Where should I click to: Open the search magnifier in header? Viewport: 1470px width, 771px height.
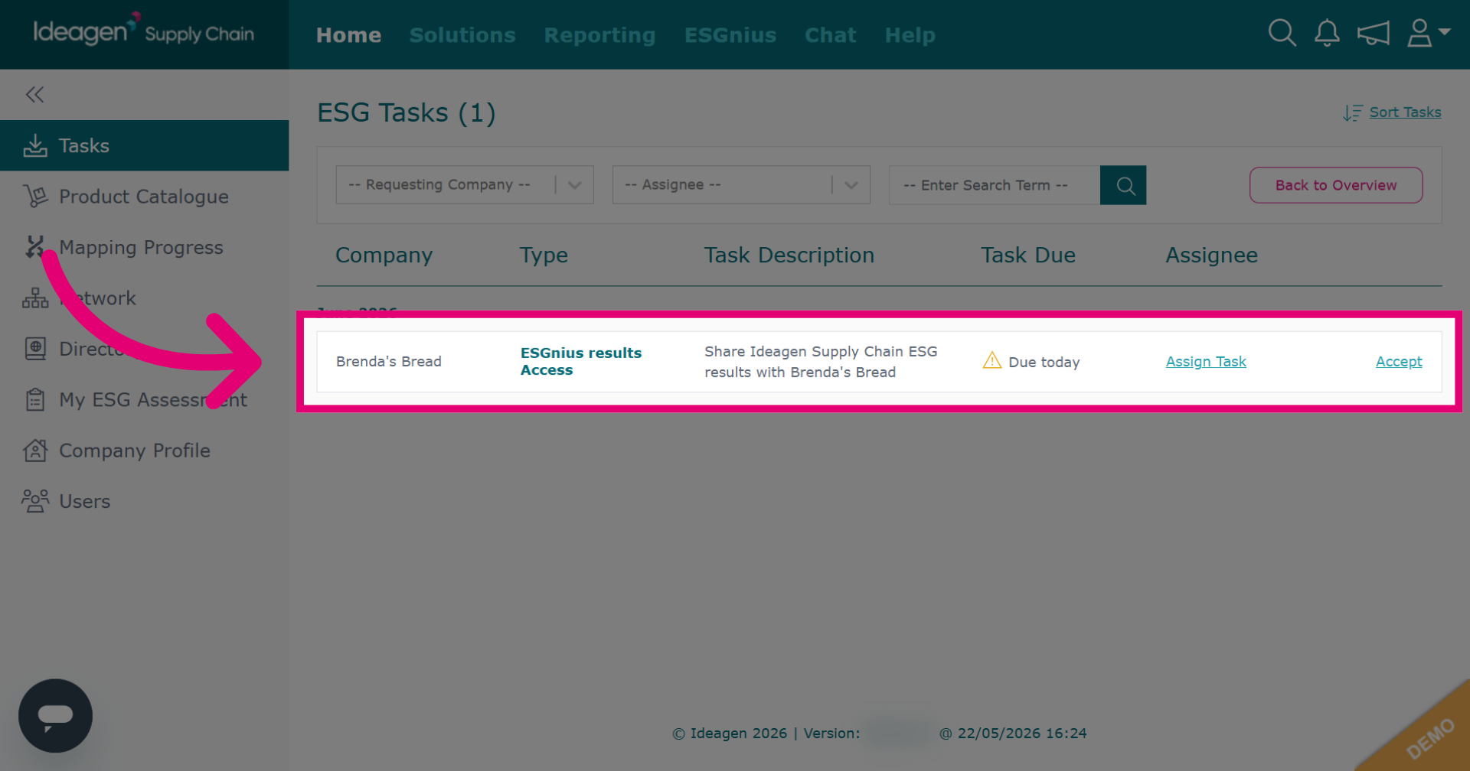[1282, 33]
